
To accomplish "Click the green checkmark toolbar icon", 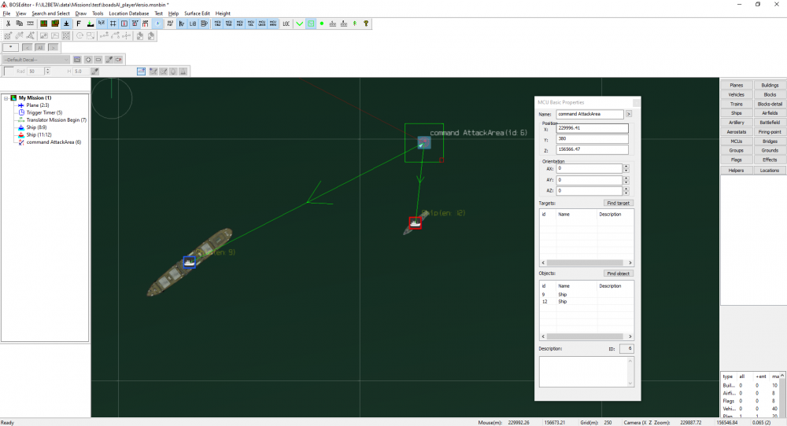I will pos(299,24).
